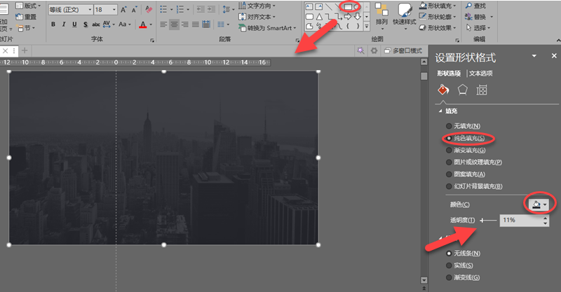Open 排列 arrange button
This screenshot has width=561, height=292.
(x=381, y=15)
